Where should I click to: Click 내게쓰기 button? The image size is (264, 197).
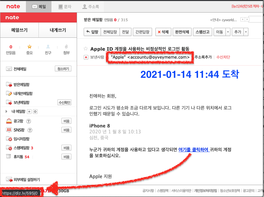pyautogui.click(x=58, y=30)
